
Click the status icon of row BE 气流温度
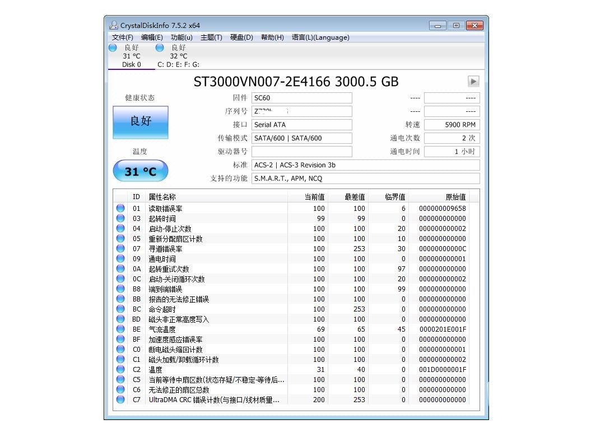[120, 329]
